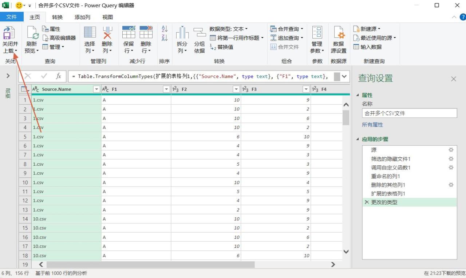Click the fx formula button

click(x=59, y=76)
